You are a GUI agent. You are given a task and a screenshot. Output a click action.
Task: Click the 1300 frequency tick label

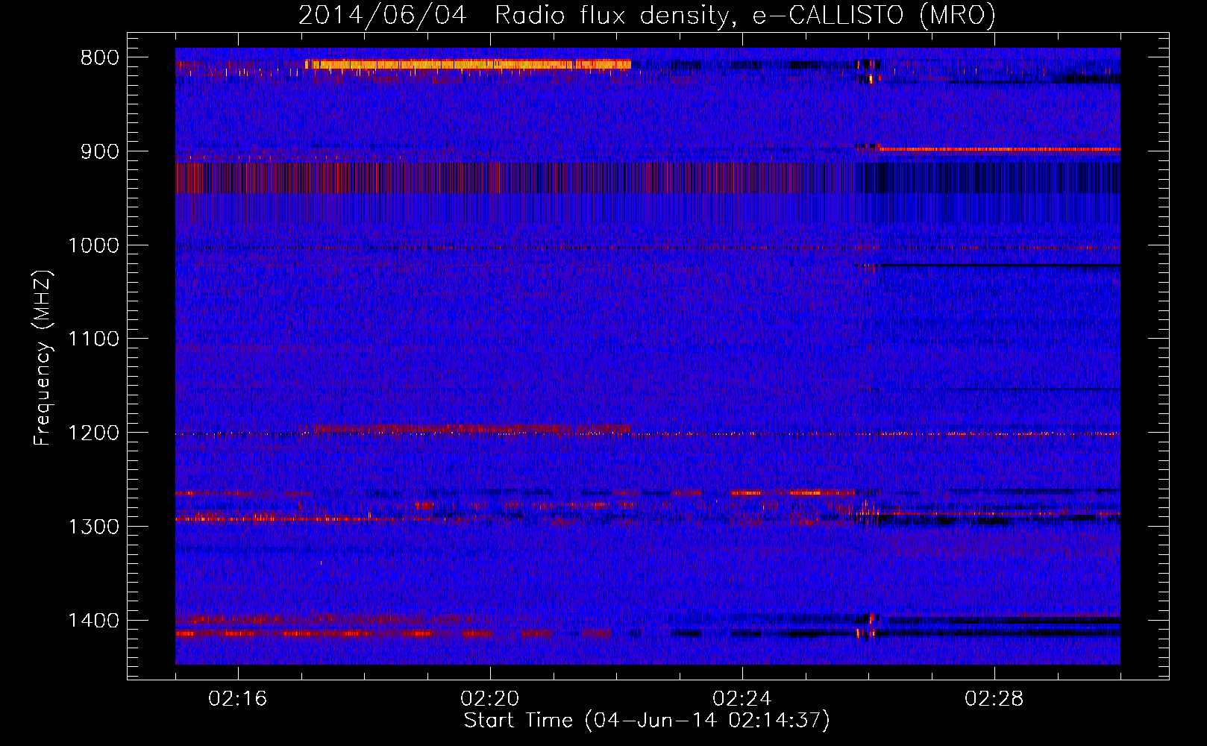93,527
